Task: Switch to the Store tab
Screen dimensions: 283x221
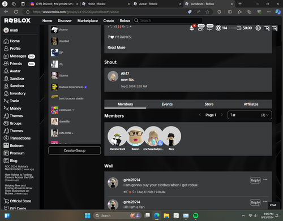Action: click(x=209, y=104)
